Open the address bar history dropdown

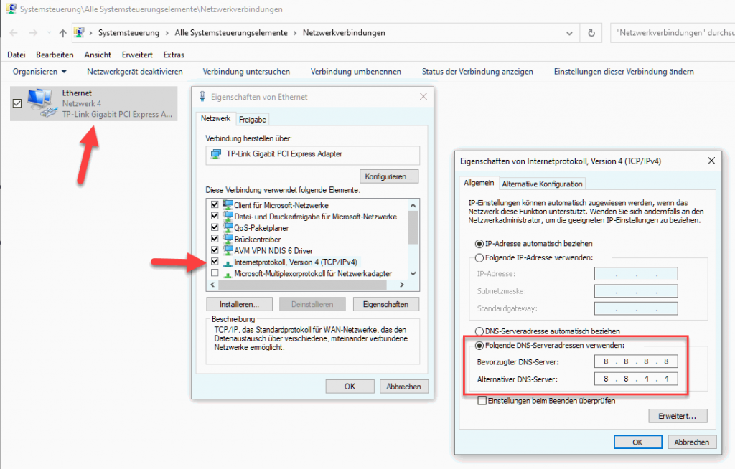(x=570, y=32)
